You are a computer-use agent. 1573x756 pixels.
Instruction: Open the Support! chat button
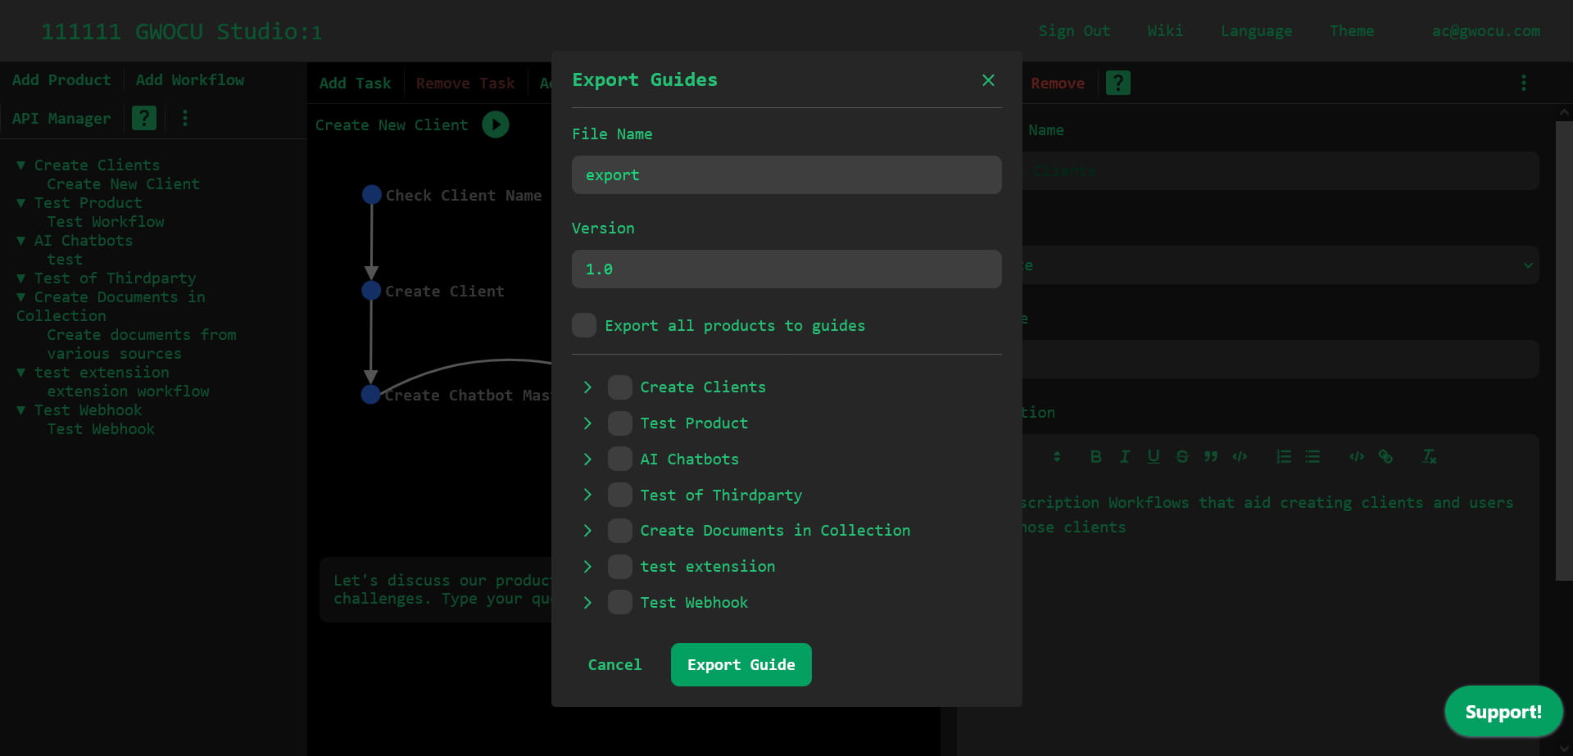point(1503,712)
